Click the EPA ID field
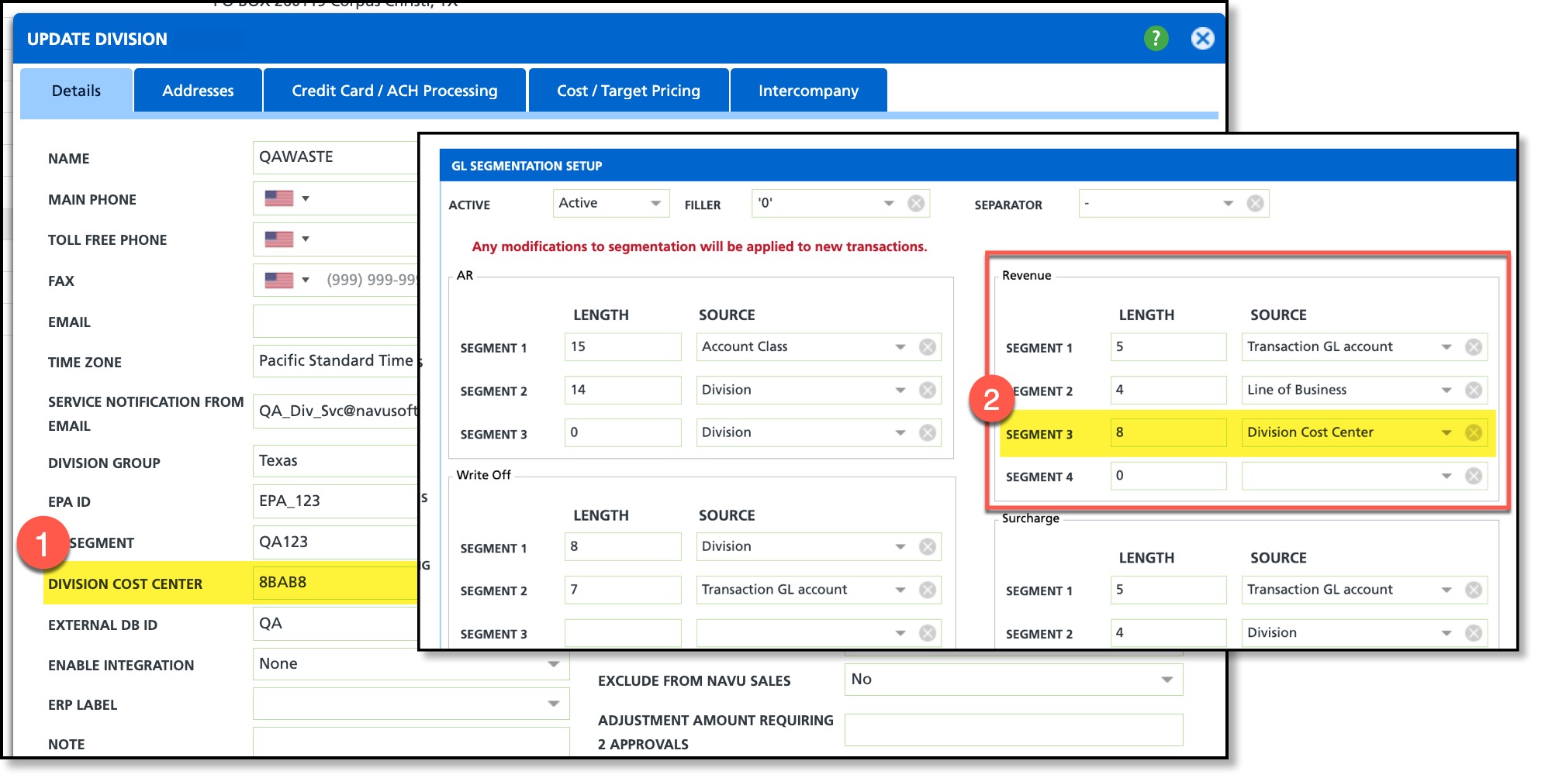Screen dimensions: 1545x778 coord(335,501)
